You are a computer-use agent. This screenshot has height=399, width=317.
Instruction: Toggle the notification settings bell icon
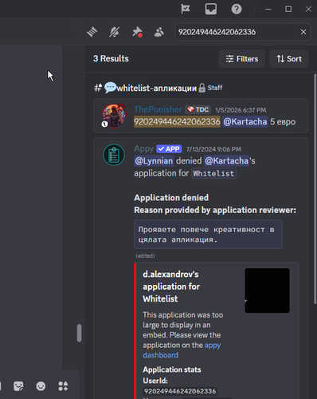115,32
